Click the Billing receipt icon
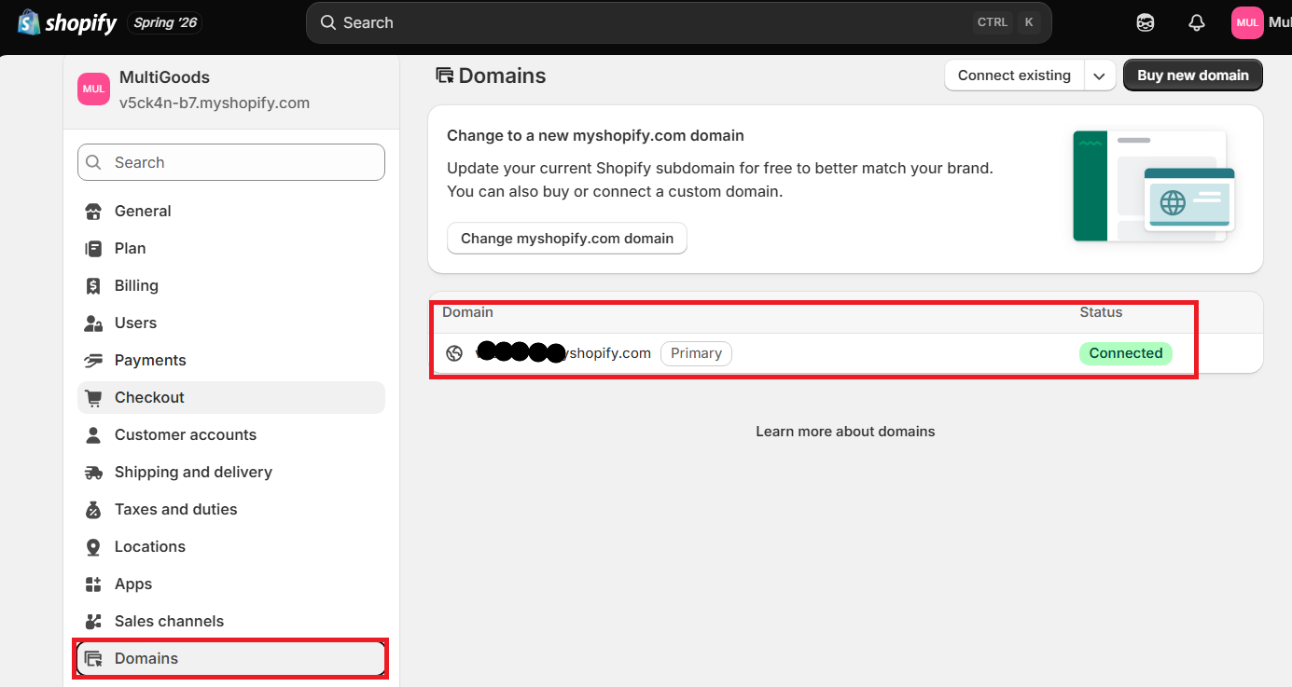1292x687 pixels. pyautogui.click(x=93, y=286)
